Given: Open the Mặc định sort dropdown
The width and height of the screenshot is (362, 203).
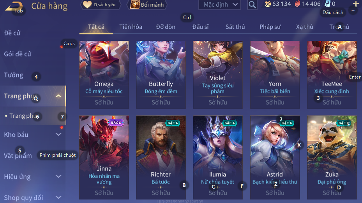Looking at the screenshot, I should point(219,5).
